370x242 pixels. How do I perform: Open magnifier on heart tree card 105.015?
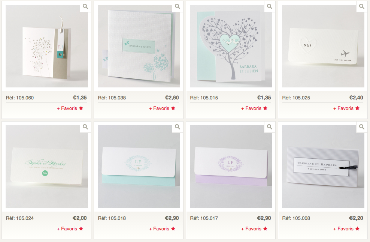click(x=270, y=7)
